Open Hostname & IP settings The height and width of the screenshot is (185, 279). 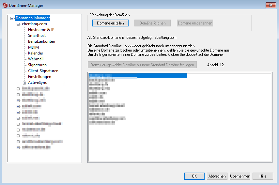tap(41, 30)
